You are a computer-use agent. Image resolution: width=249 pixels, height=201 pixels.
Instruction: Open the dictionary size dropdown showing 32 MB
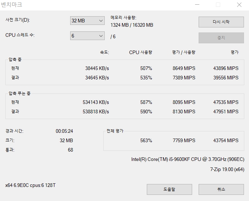pyautogui.click(x=87, y=21)
